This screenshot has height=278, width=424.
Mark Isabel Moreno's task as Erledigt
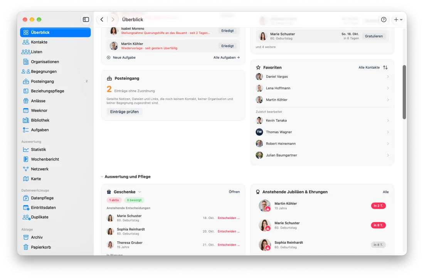tap(227, 31)
